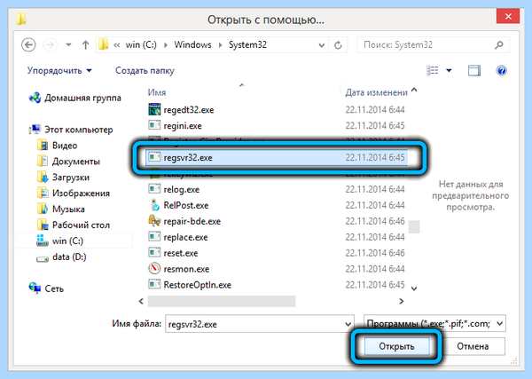Click the search magnifier icon

pyautogui.click(x=498, y=45)
